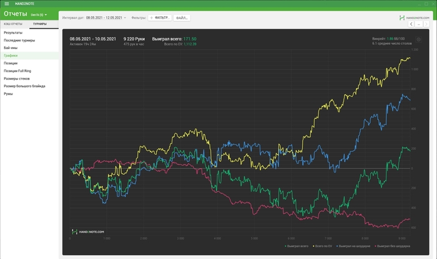The height and width of the screenshot is (259, 437).
Task: Add a new filter with ФИЛЬТР button
Action: [x=160, y=18]
